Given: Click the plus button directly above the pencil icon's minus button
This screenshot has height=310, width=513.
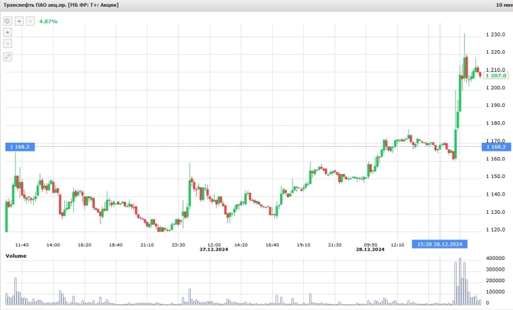Looking at the screenshot, I should click(7, 32).
